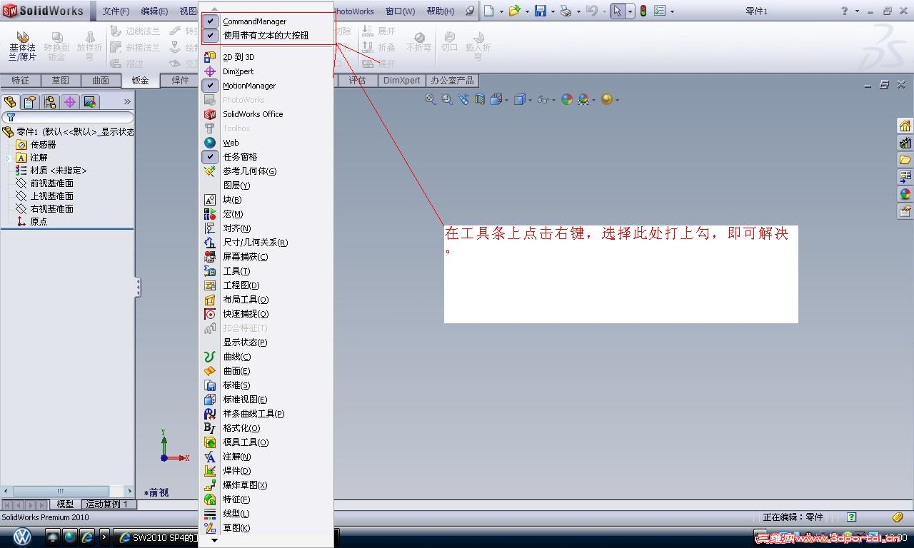Click the Zoom to Fit magnifier icon
The height and width of the screenshot is (548, 914).
coord(431,100)
